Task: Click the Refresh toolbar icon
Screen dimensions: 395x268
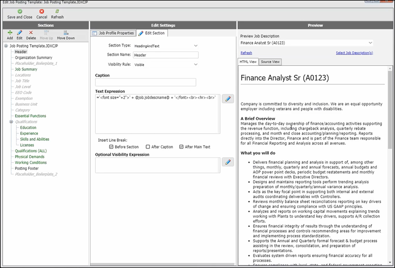Action: 57,11
